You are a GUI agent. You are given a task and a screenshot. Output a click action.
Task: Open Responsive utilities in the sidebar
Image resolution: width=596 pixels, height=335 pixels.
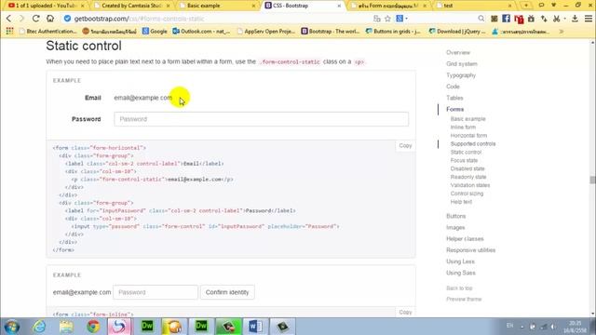(470, 250)
